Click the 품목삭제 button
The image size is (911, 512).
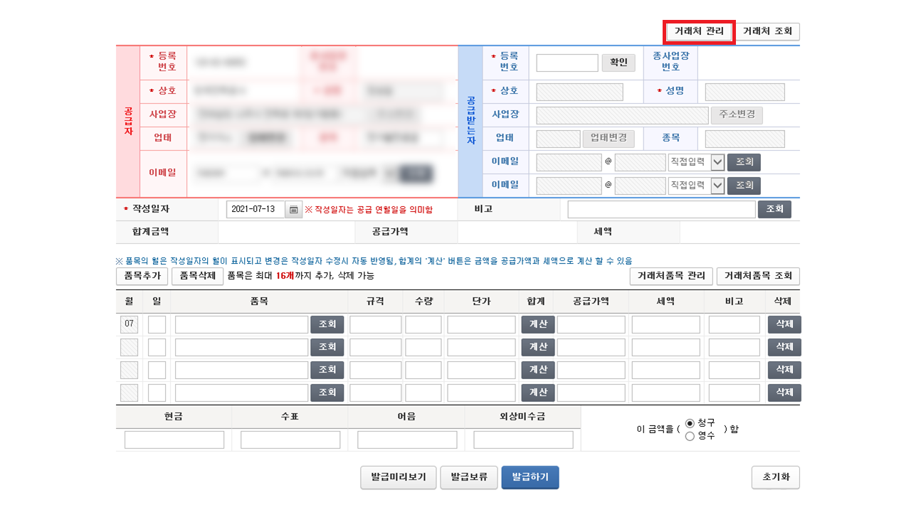point(197,276)
